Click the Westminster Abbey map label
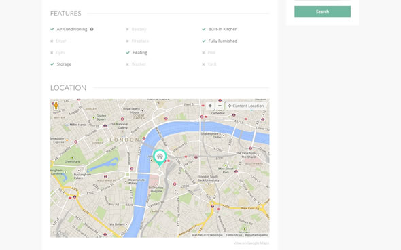Viewport: 401px width, 250px height. (137, 182)
